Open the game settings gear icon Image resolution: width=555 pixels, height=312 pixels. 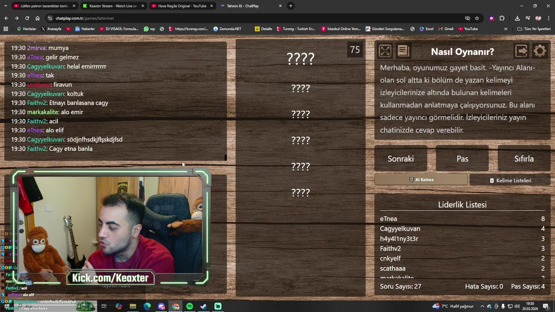(x=540, y=51)
